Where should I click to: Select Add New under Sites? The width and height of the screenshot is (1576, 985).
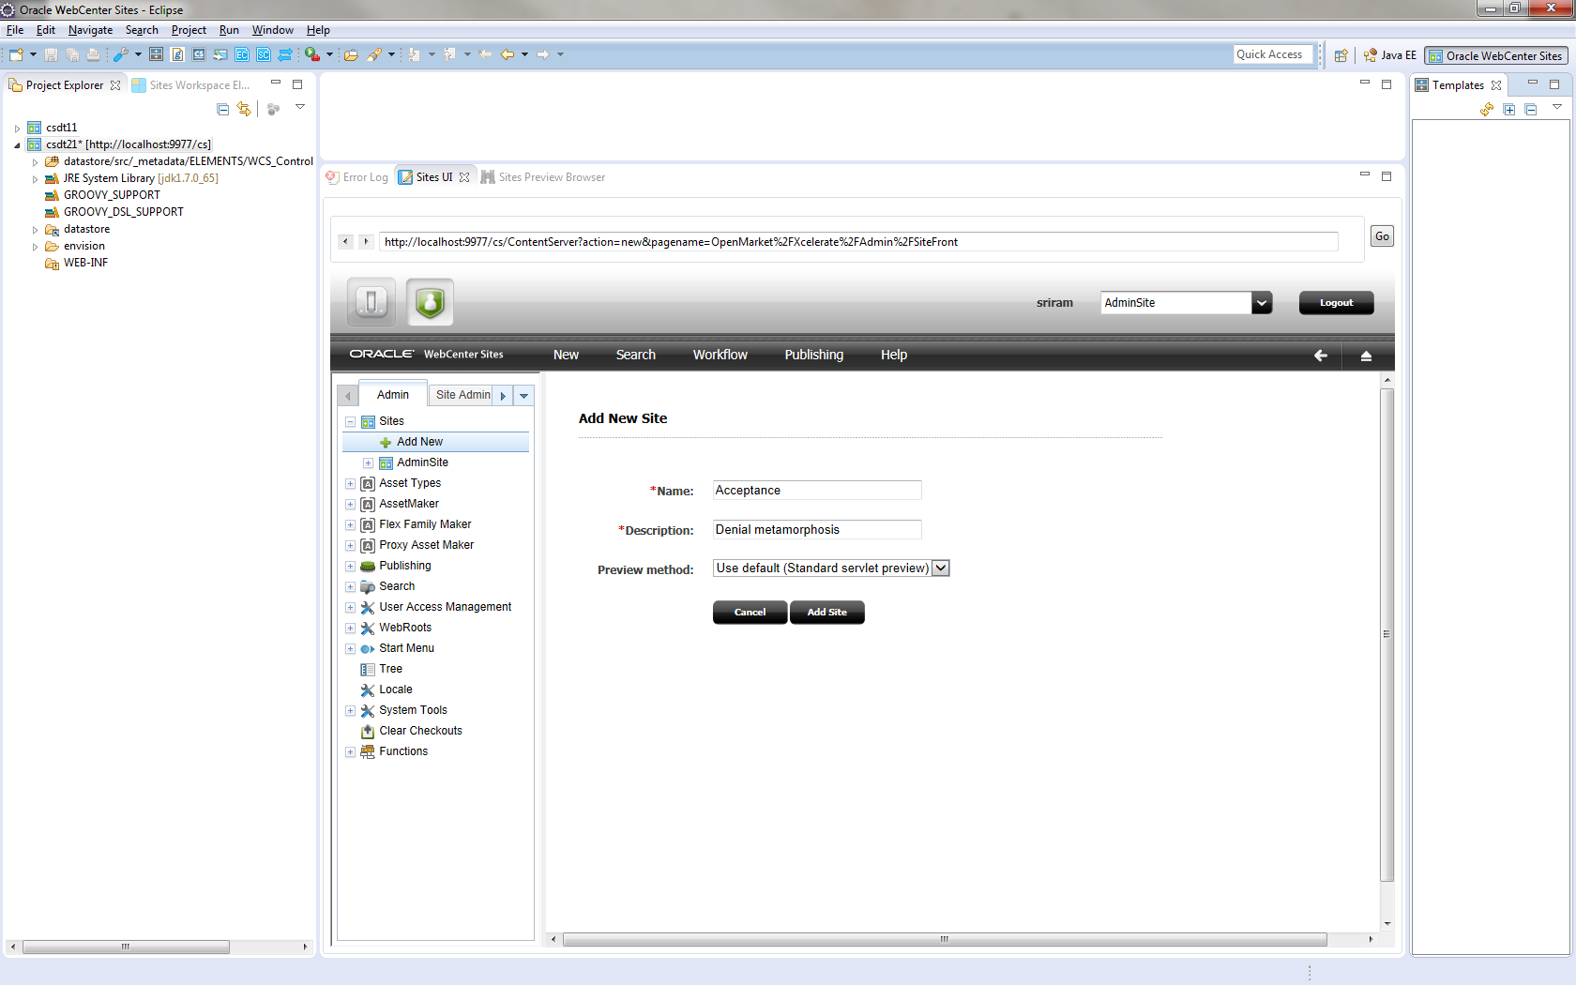pos(419,442)
